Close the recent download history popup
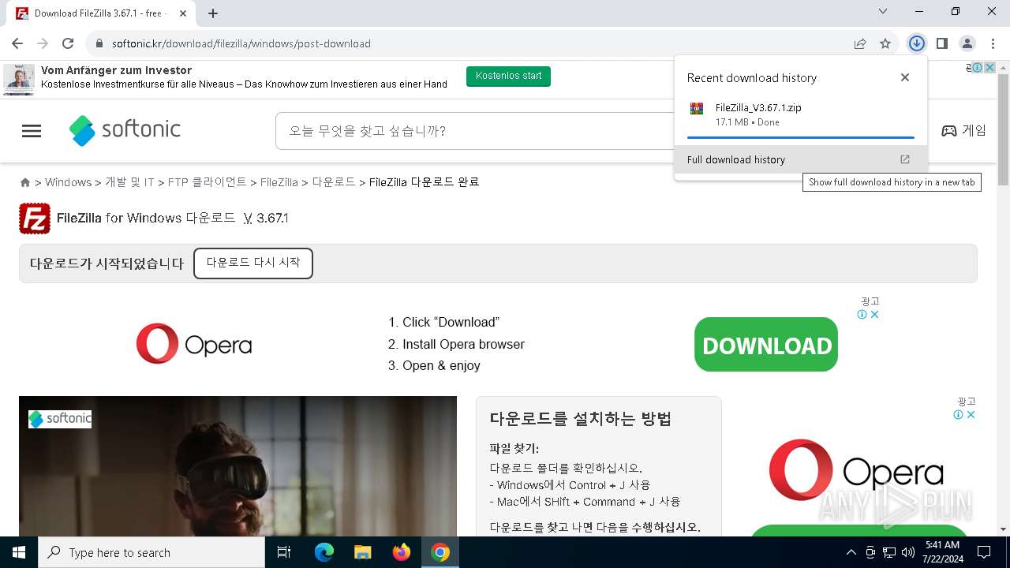This screenshot has width=1010, height=568. click(905, 77)
